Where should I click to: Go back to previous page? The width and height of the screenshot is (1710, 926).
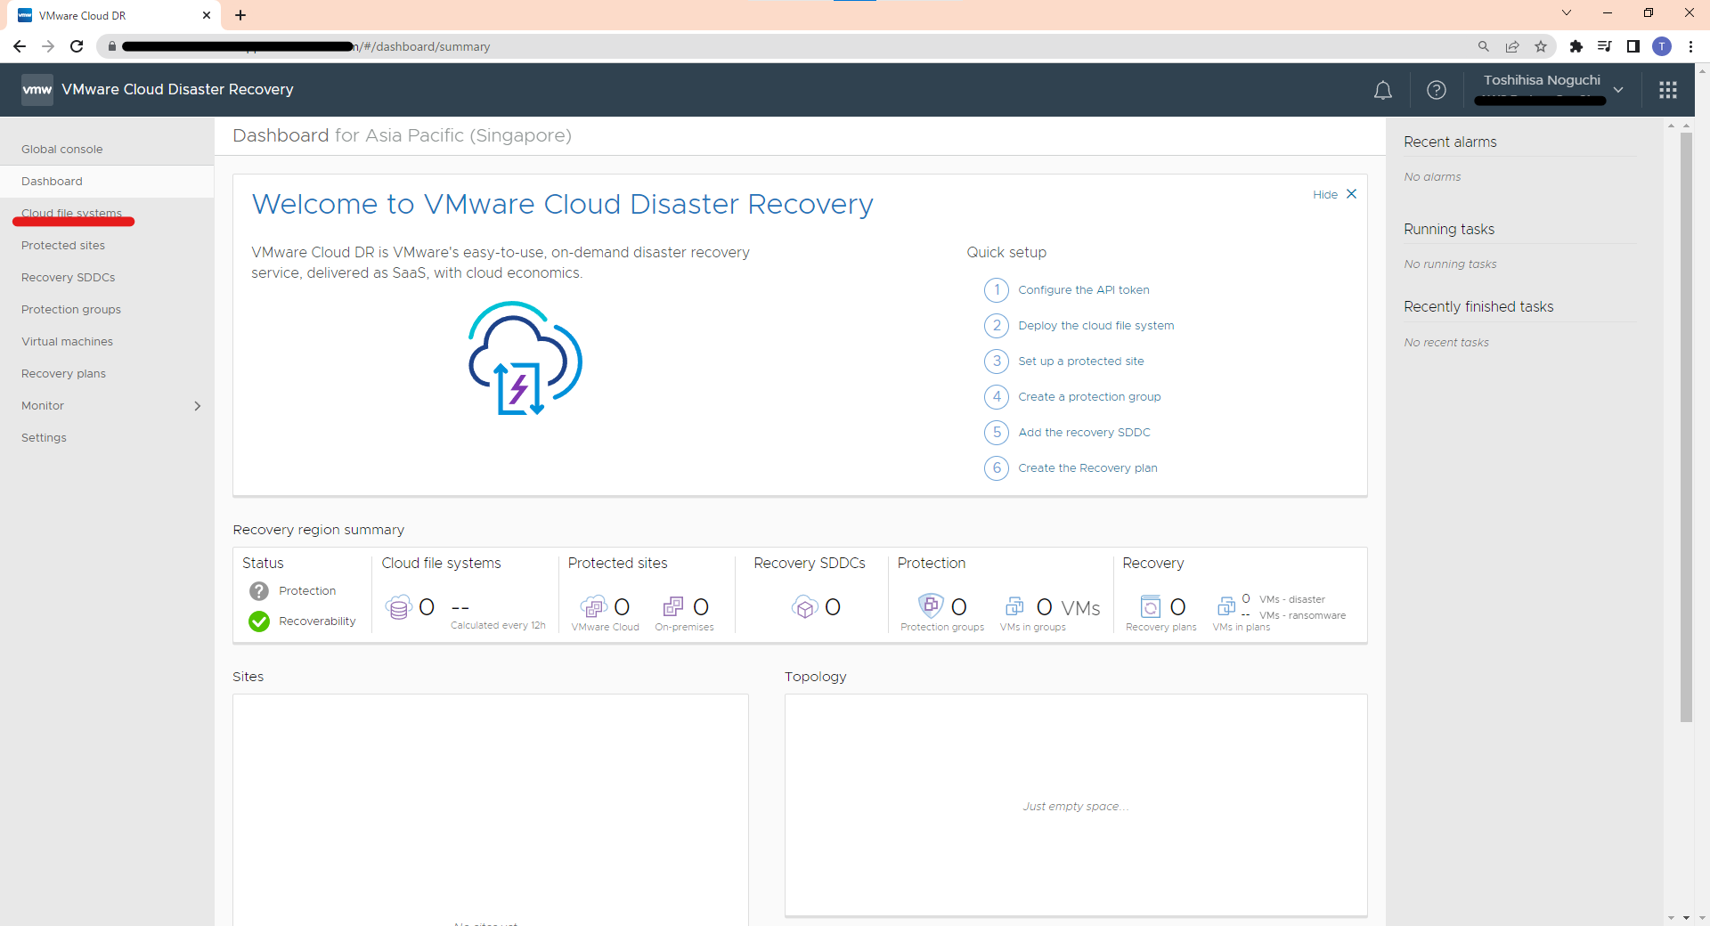pos(20,46)
